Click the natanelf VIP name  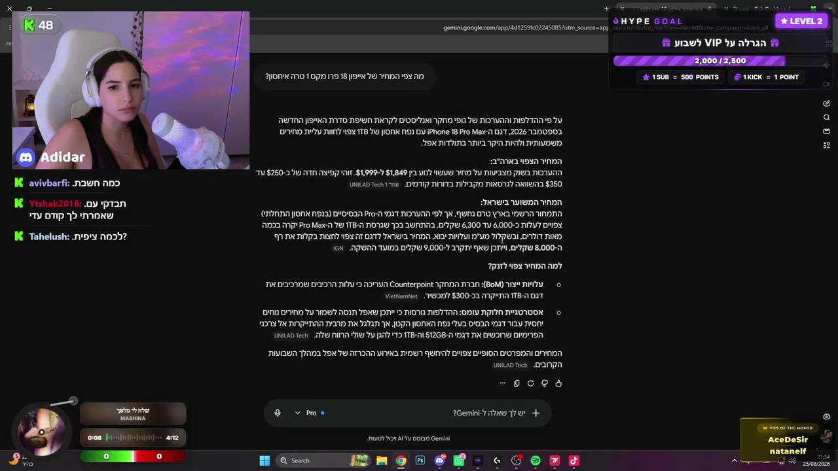click(788, 451)
